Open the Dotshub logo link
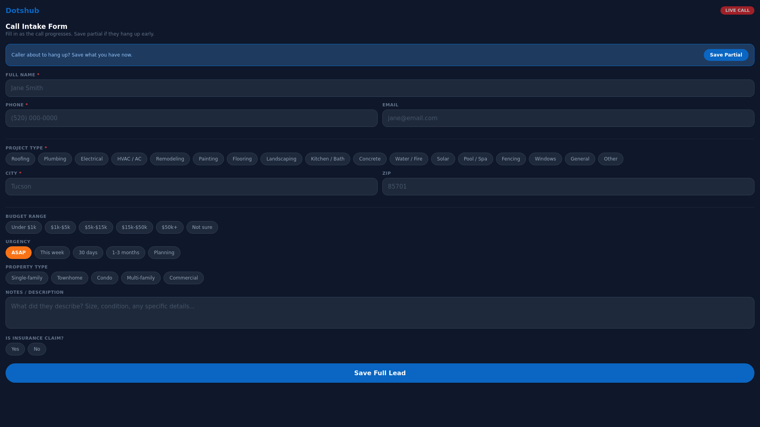760x427 pixels. [22, 11]
